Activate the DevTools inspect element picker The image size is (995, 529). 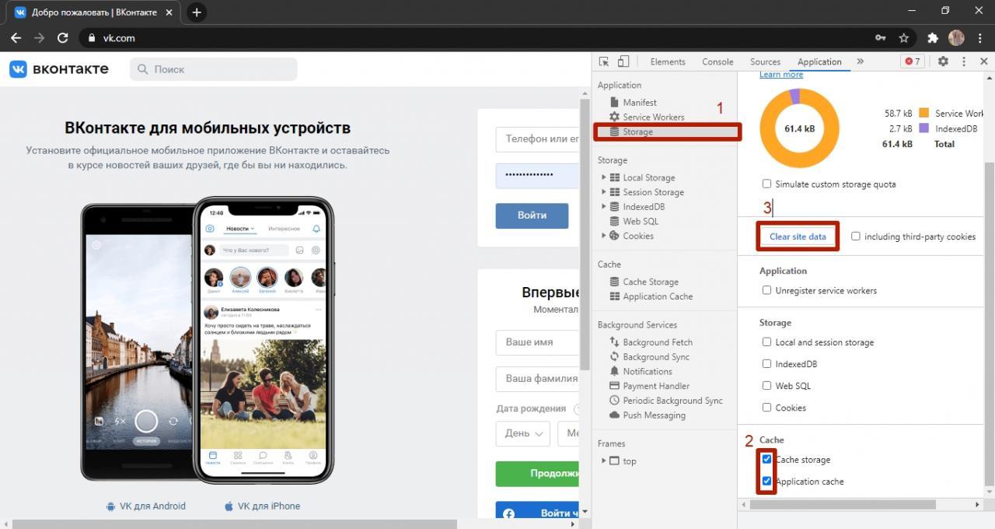coord(604,61)
